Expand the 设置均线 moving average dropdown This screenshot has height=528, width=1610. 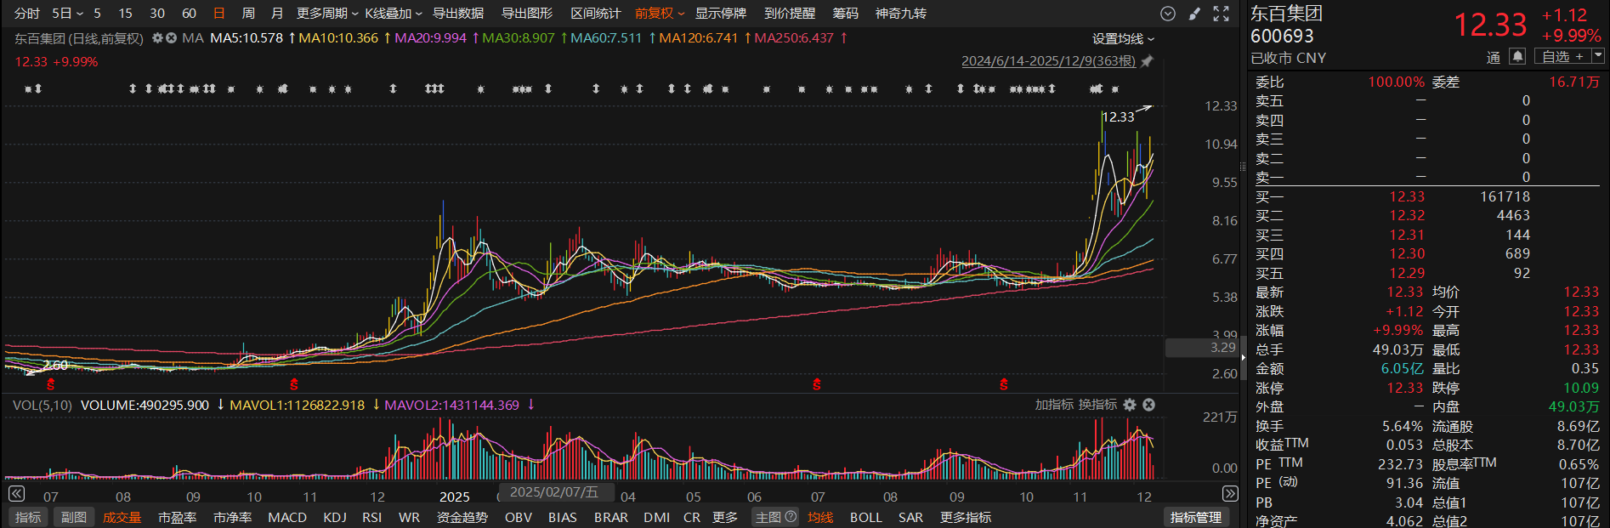(1123, 39)
